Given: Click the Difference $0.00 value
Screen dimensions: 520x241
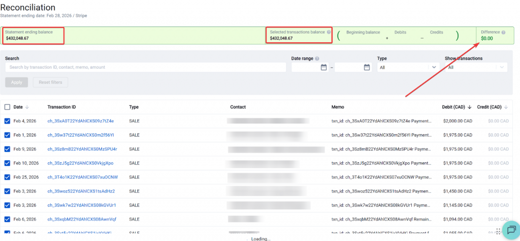Looking at the screenshot, I should click(x=487, y=38).
